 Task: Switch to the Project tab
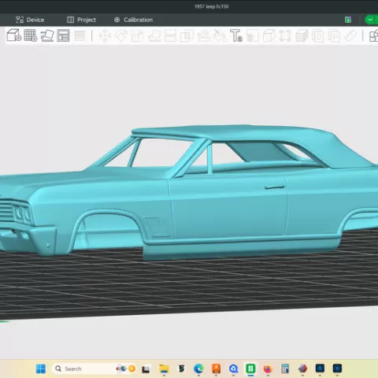tap(81, 20)
